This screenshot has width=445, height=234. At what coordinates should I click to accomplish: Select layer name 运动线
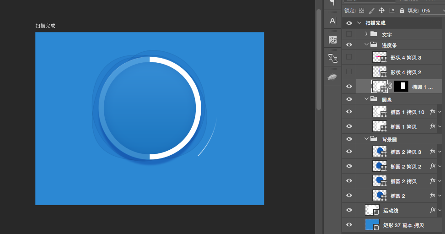[391, 211]
